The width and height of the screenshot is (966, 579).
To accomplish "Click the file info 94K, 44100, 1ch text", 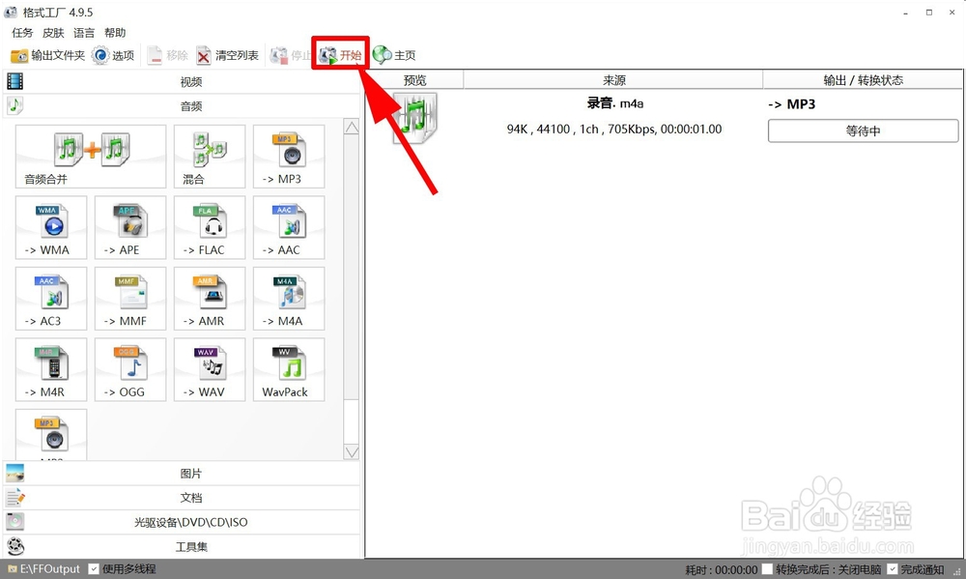I will pos(614,130).
